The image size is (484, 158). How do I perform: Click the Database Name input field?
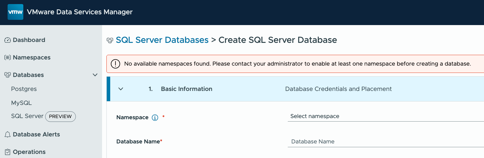tap(385, 142)
